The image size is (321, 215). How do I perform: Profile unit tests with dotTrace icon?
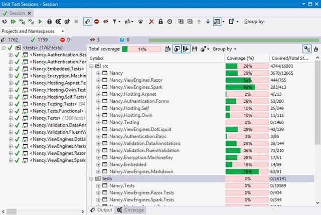[x=67, y=22]
